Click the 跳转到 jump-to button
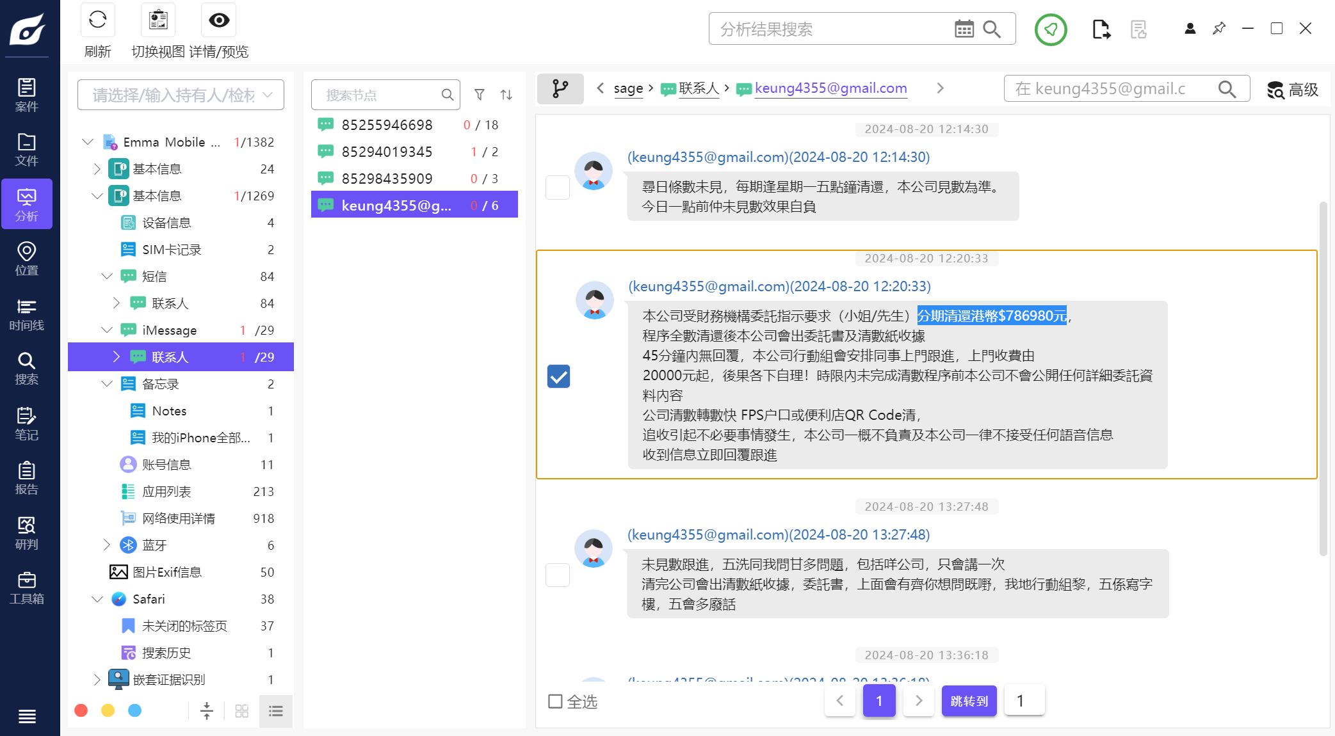The image size is (1335, 736). click(x=969, y=701)
